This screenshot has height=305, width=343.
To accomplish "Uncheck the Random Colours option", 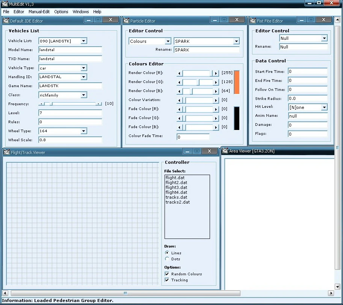I will point(167,274).
